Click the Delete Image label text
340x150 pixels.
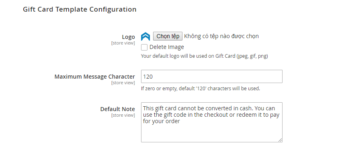(166, 47)
